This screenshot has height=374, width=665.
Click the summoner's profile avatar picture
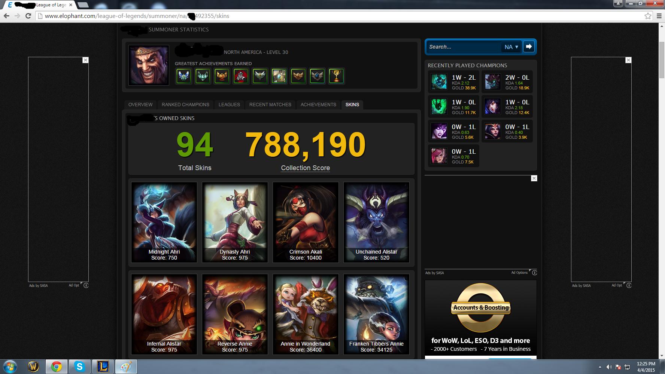[149, 65]
